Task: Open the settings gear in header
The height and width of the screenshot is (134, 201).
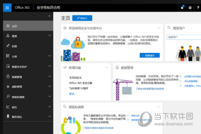Action: coord(190,8)
